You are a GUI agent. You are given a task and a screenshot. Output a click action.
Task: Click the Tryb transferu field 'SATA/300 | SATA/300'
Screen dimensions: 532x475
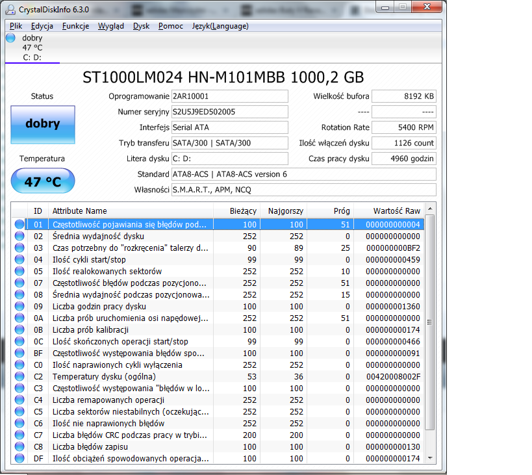(230, 143)
